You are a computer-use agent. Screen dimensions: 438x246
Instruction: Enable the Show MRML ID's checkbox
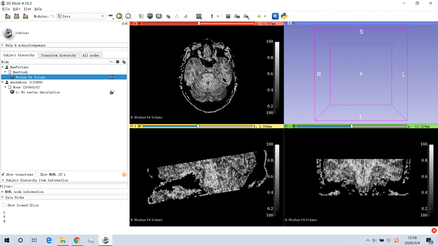tap(37, 175)
